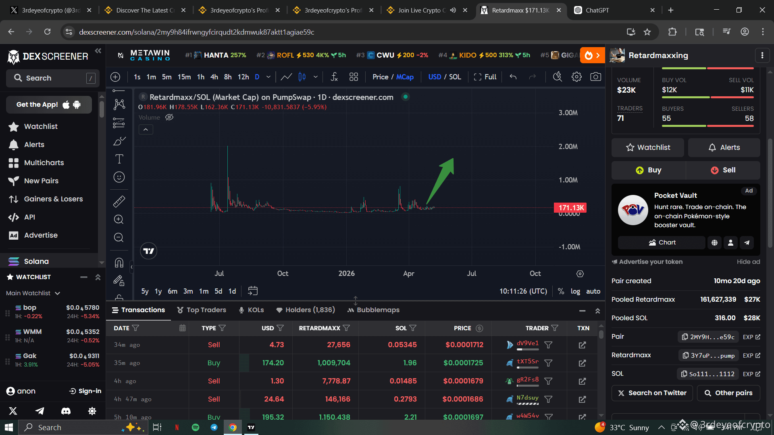Switch chart denomination to SOL
Image resolution: width=774 pixels, height=435 pixels.
[x=455, y=77]
